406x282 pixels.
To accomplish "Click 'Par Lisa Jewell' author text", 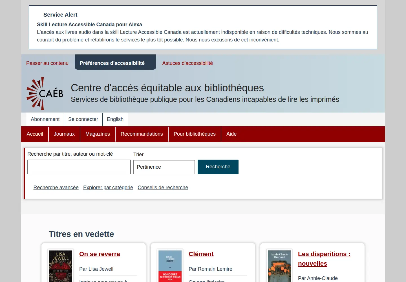I will (x=96, y=269).
